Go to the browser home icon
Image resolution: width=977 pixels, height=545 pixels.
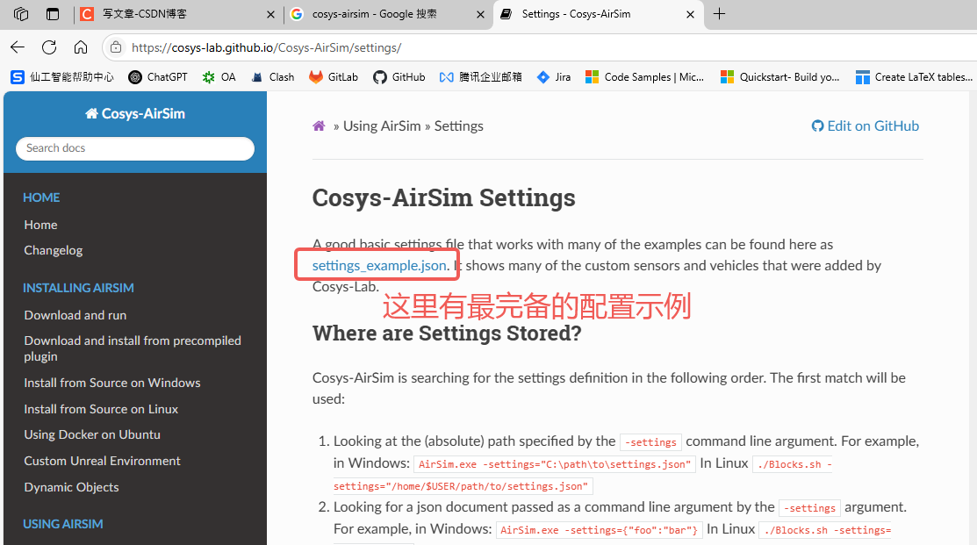tap(81, 47)
